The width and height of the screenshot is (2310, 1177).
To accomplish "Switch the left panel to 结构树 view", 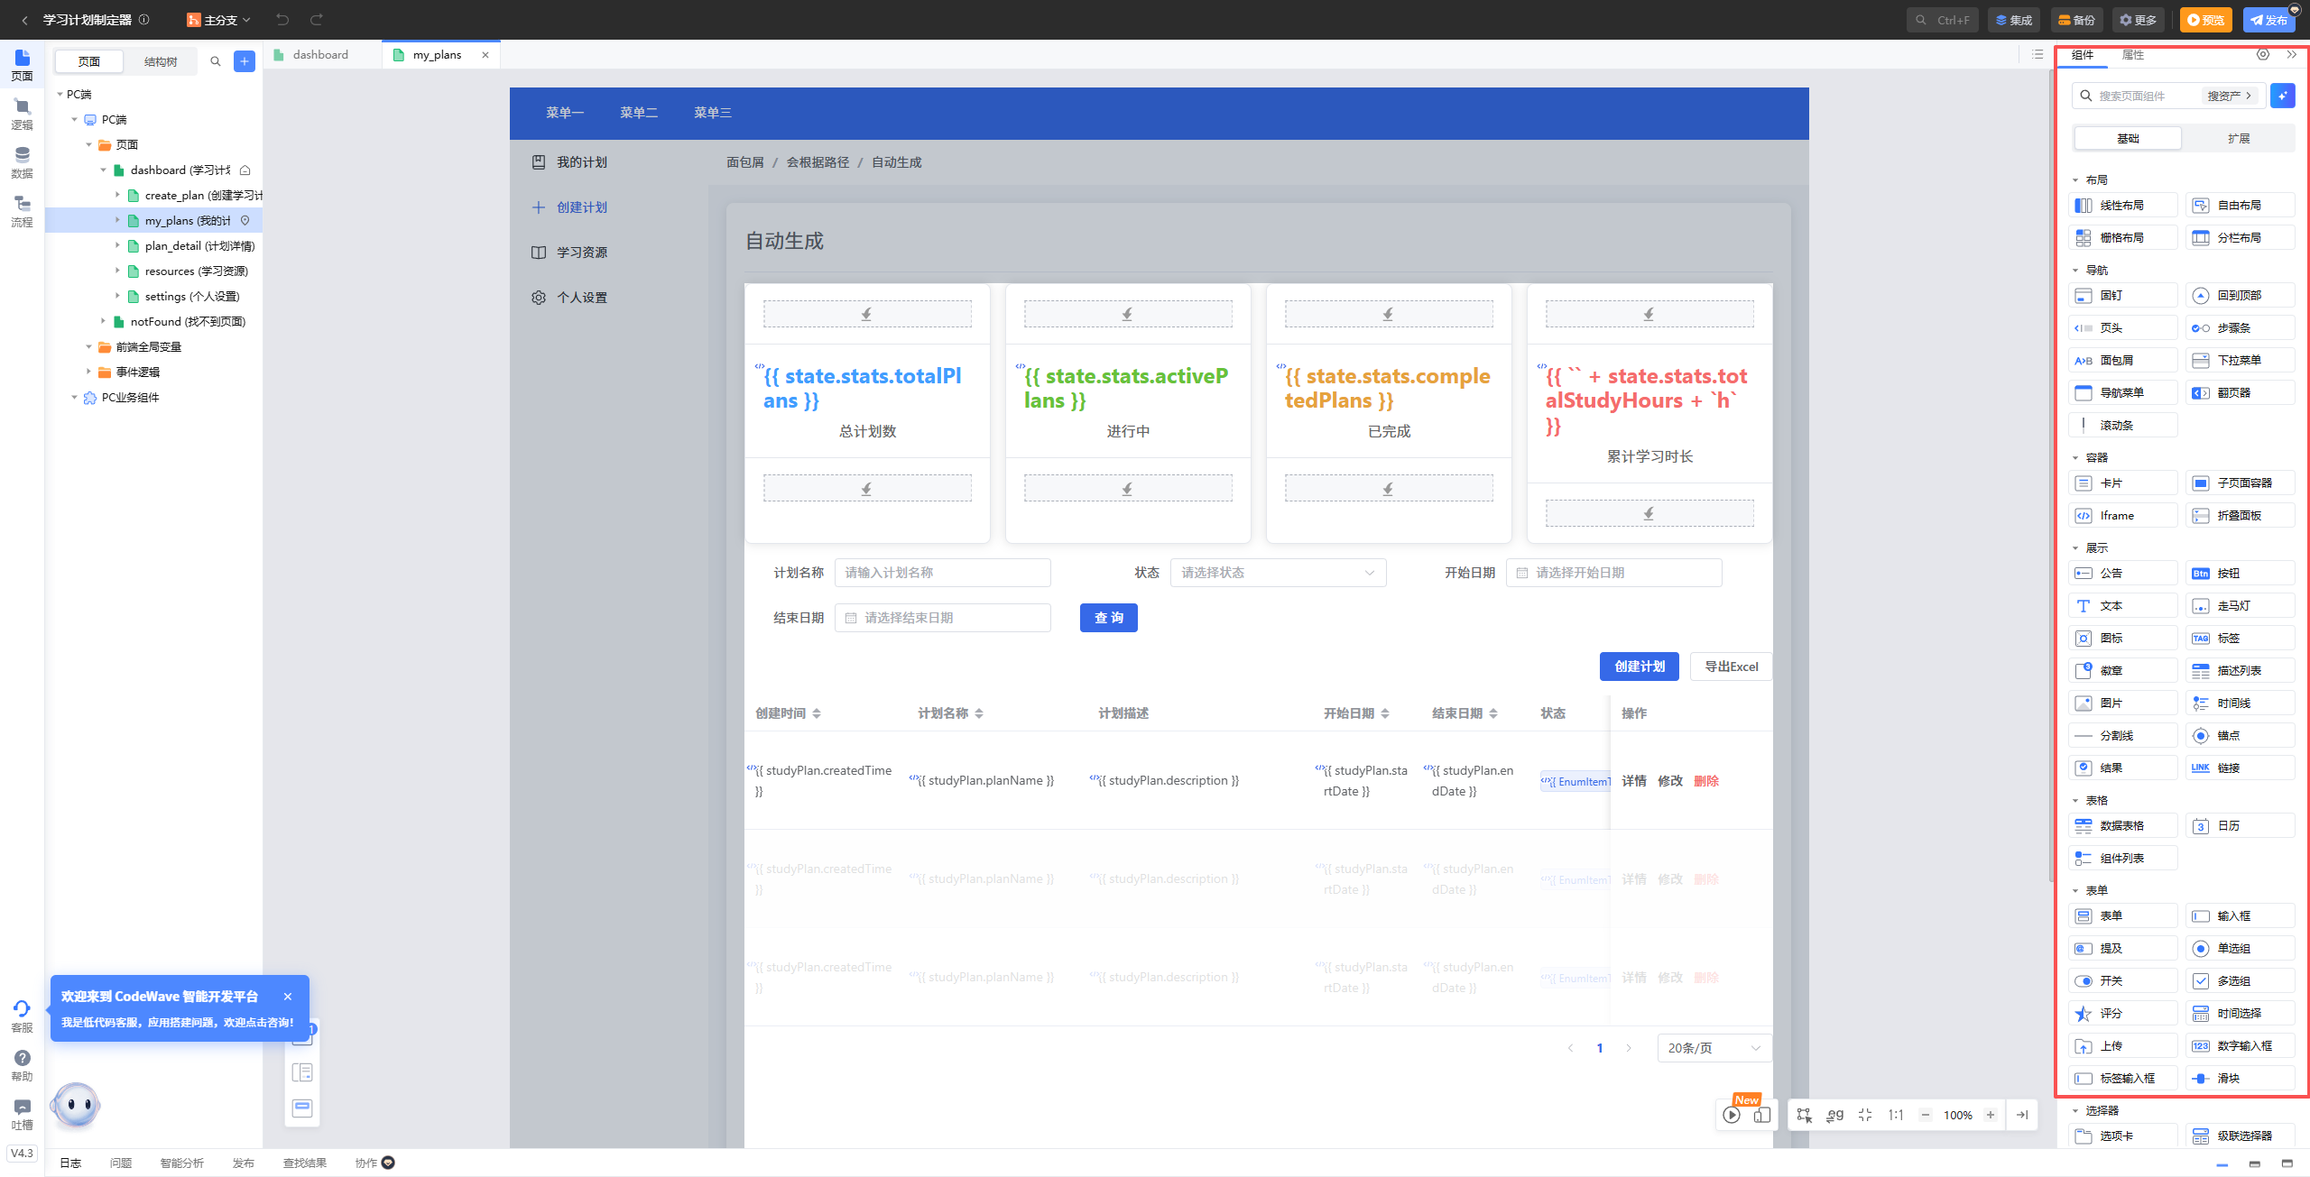I will point(161,61).
